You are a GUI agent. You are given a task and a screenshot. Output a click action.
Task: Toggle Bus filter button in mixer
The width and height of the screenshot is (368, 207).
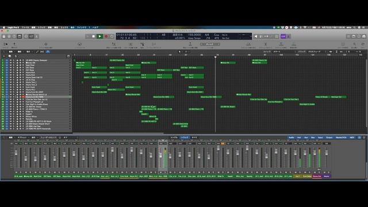313,137
